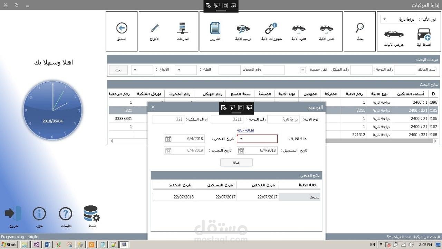The height and width of the screenshot is (249, 442).
Task: Click رقم المحرك search input field
Action: pyautogui.click(x=230, y=70)
